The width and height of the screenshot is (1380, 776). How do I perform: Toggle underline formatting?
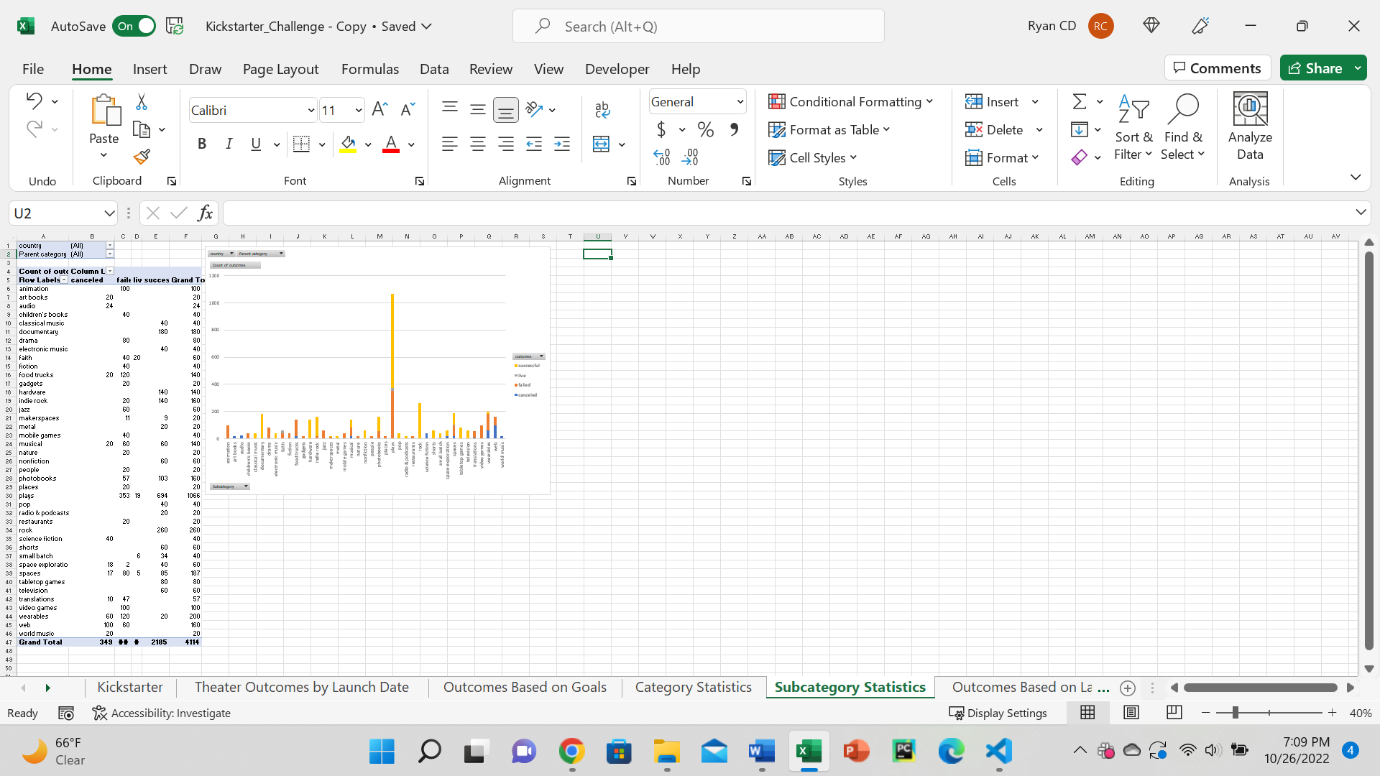click(256, 144)
